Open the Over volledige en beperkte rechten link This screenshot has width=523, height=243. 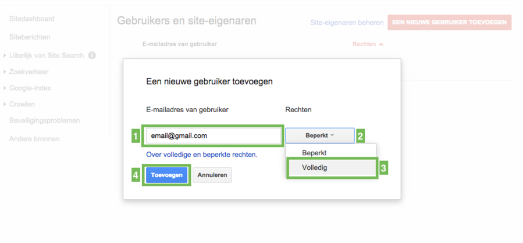point(201,155)
